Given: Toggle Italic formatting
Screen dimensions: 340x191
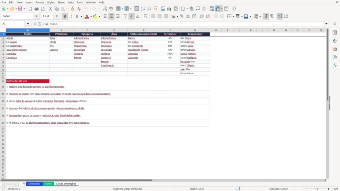Looking at the screenshot, I should pos(71,16).
